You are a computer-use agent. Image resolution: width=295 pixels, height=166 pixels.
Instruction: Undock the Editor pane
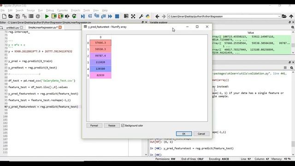(142, 22)
